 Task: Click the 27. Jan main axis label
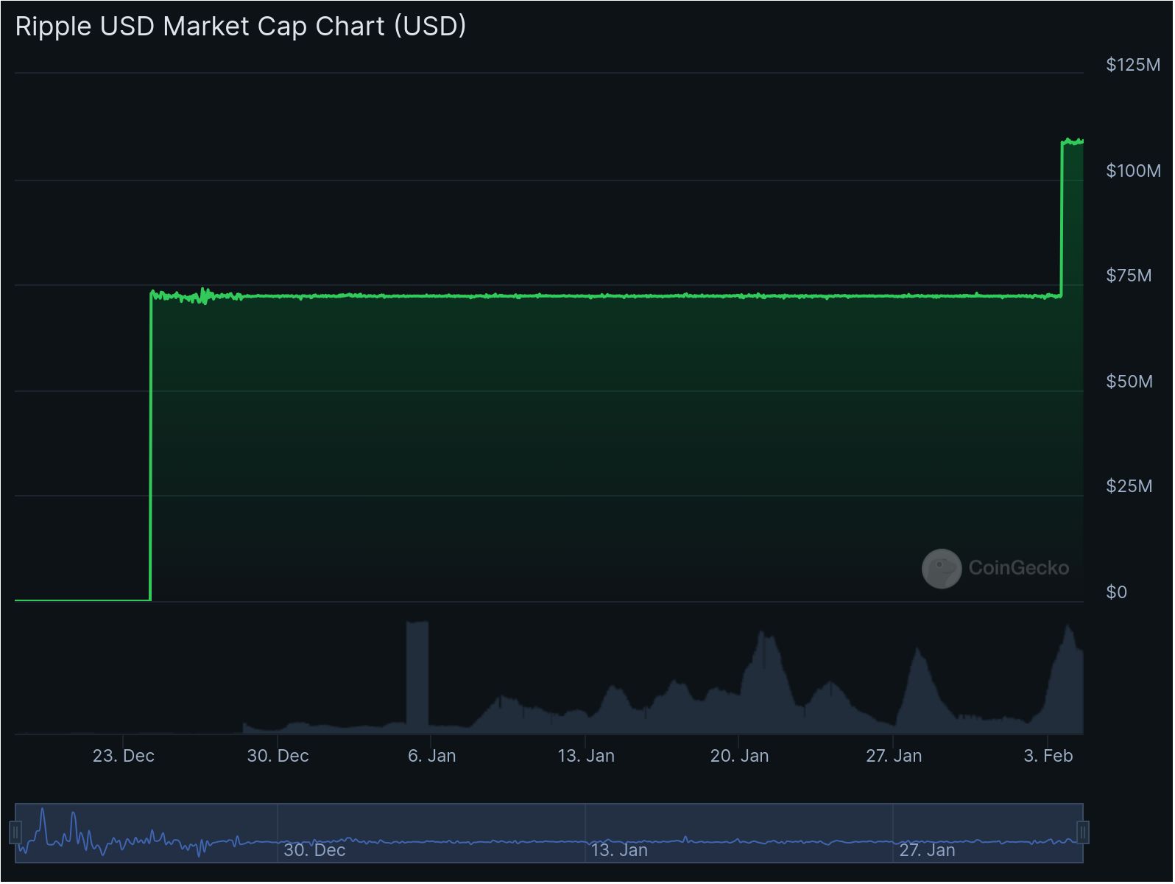(894, 756)
